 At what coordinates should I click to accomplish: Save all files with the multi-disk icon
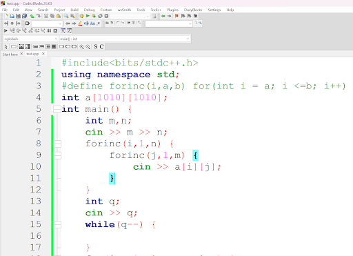24,16
